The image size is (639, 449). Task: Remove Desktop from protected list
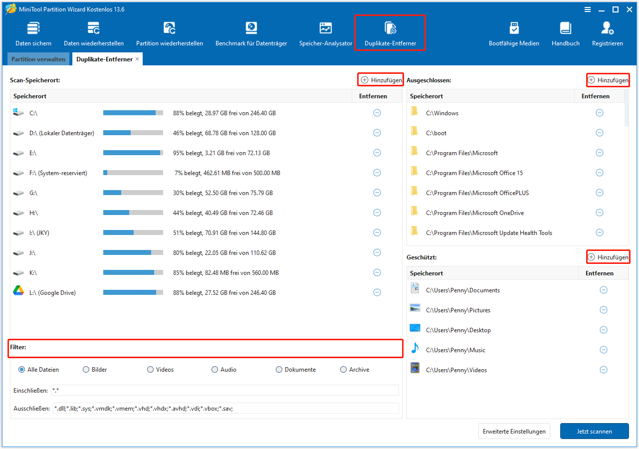click(x=604, y=330)
